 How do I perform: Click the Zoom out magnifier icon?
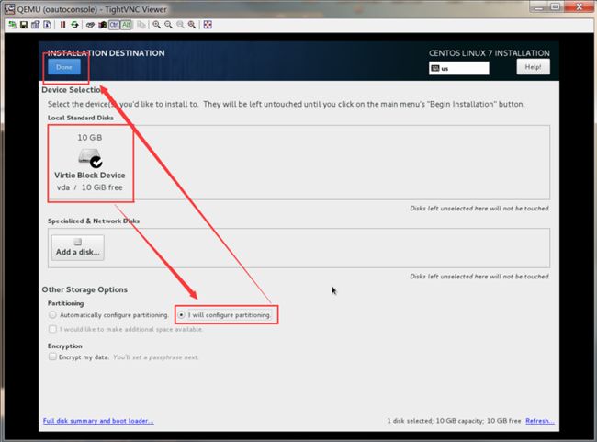(x=168, y=25)
